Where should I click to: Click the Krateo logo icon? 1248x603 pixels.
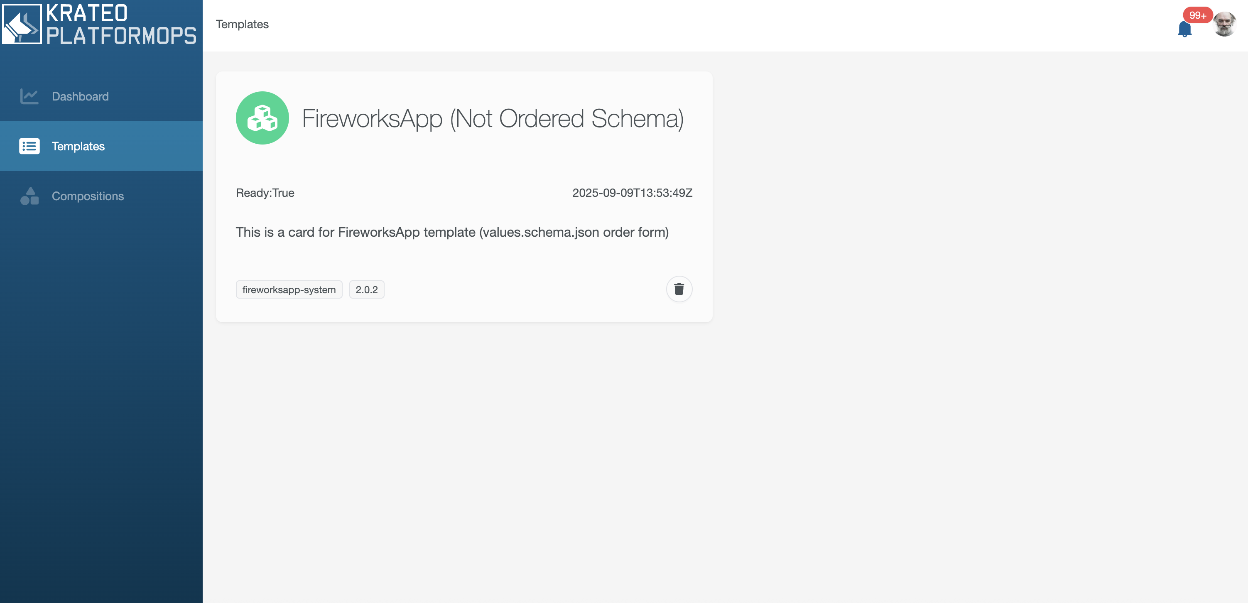(x=22, y=24)
